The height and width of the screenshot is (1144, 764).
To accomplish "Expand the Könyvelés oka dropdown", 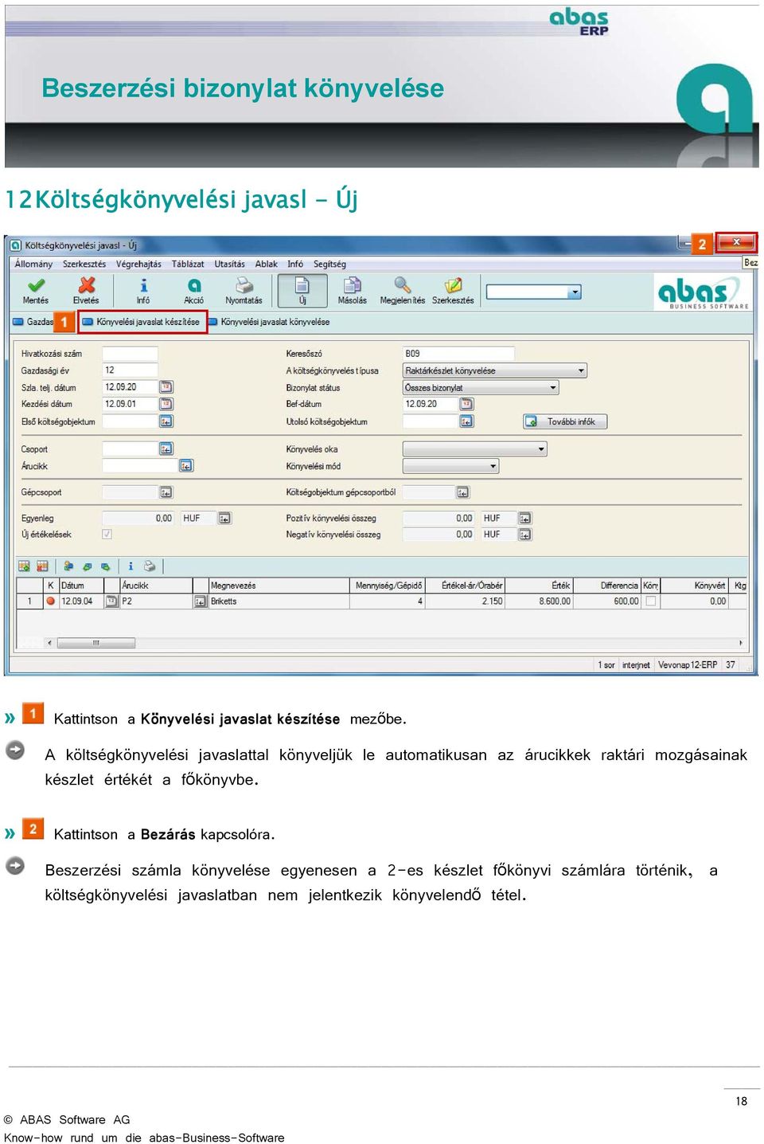I will click(541, 449).
